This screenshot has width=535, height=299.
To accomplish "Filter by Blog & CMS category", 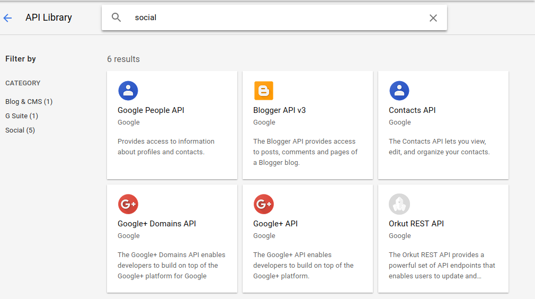I will pos(29,102).
